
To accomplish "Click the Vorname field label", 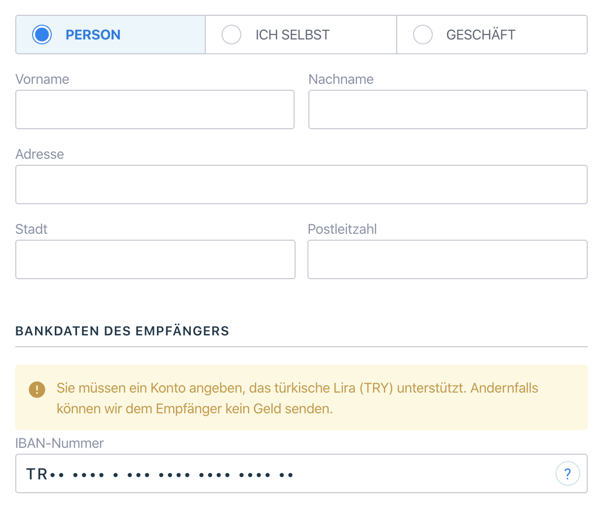I will click(42, 79).
